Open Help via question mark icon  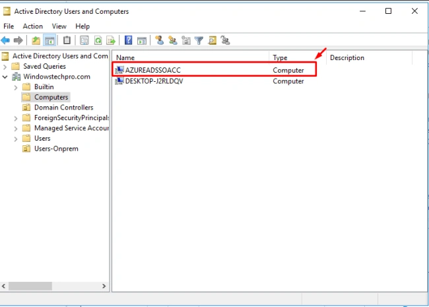(128, 40)
